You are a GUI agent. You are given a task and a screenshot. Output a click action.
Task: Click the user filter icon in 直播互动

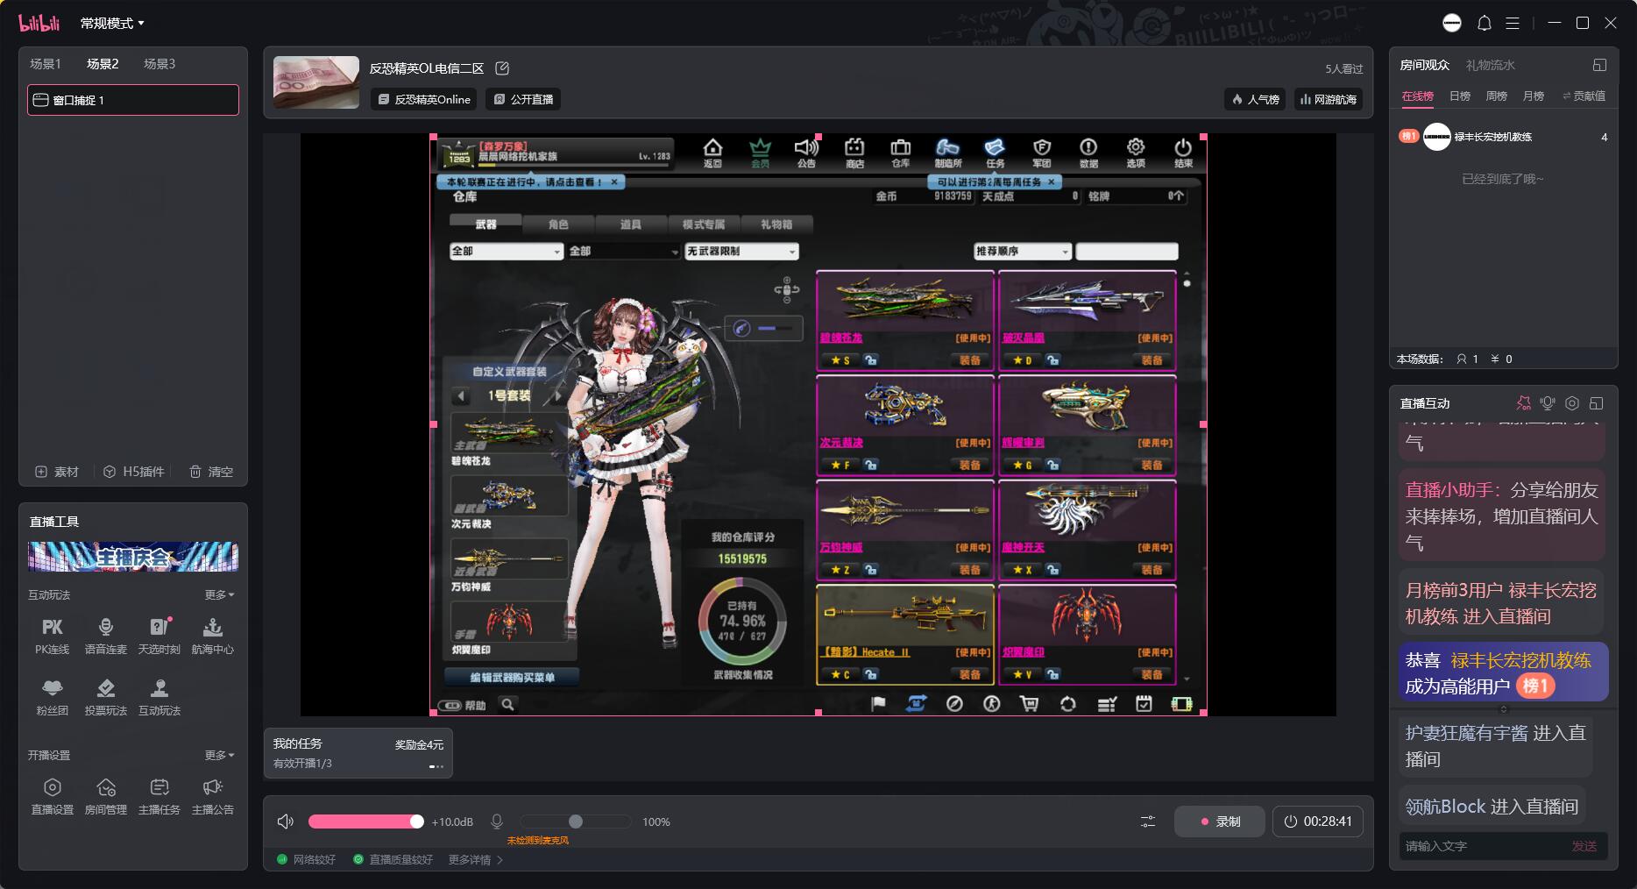1524,403
